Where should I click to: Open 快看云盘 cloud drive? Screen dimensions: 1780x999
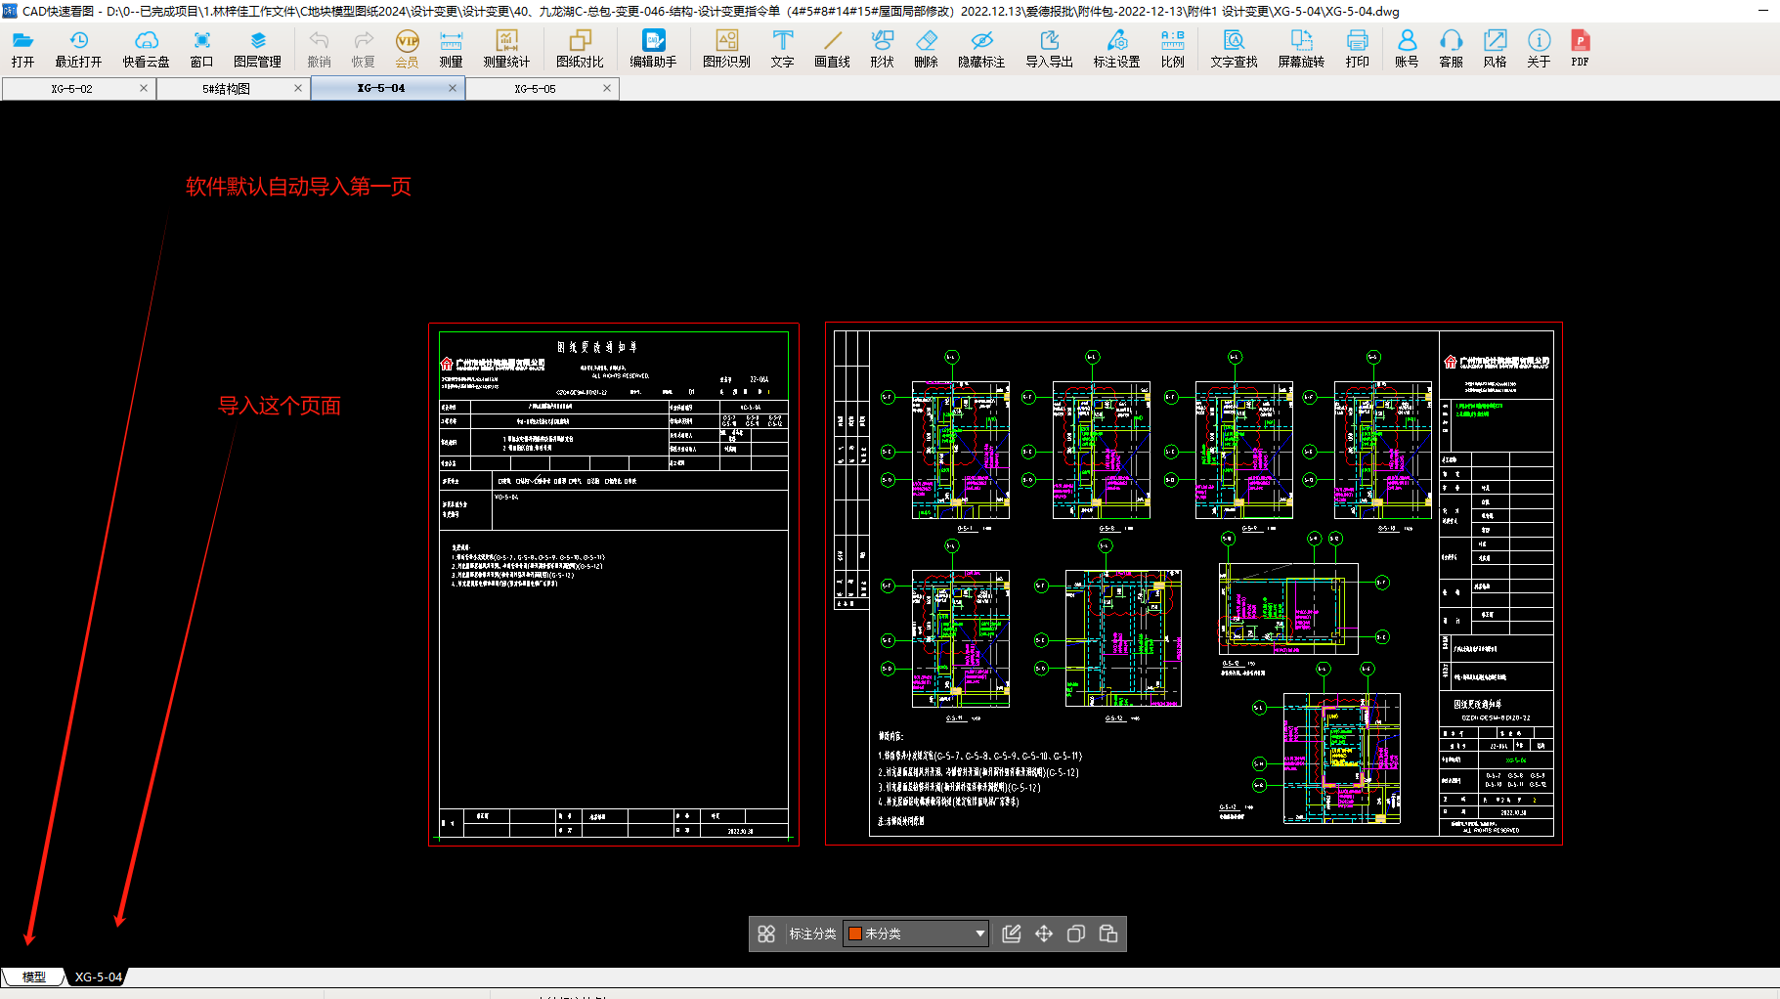pos(146,48)
